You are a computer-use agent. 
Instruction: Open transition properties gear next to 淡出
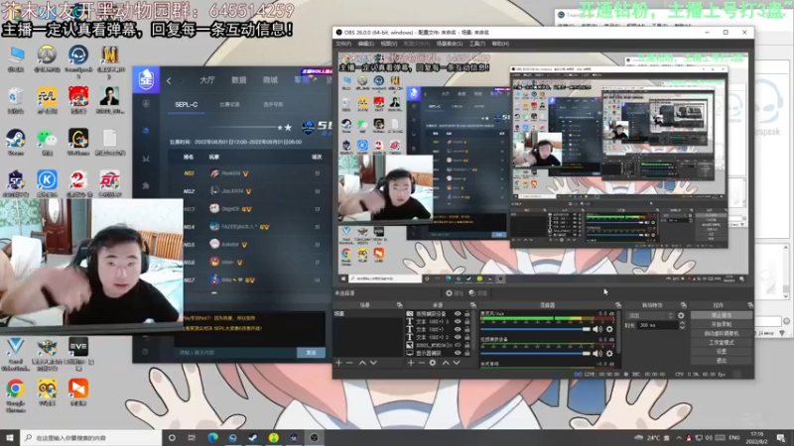681,315
